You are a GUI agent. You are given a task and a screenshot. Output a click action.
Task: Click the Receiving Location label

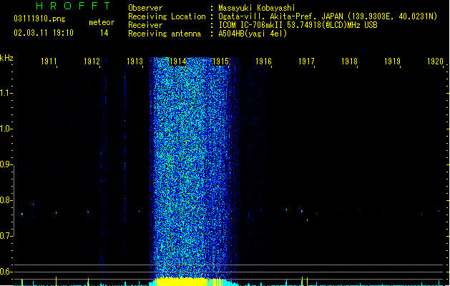click(167, 16)
